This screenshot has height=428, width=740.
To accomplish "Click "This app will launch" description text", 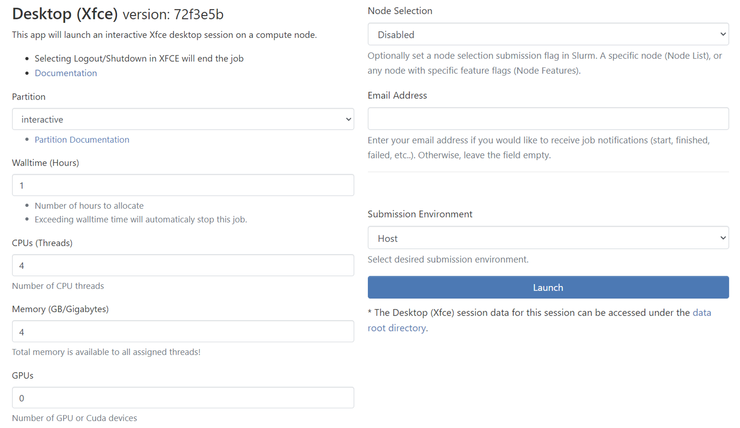I will point(164,35).
